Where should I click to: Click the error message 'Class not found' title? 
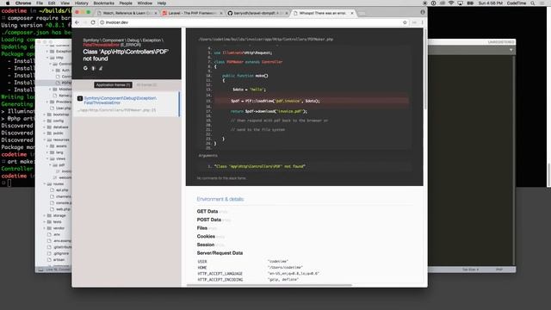tap(126, 55)
